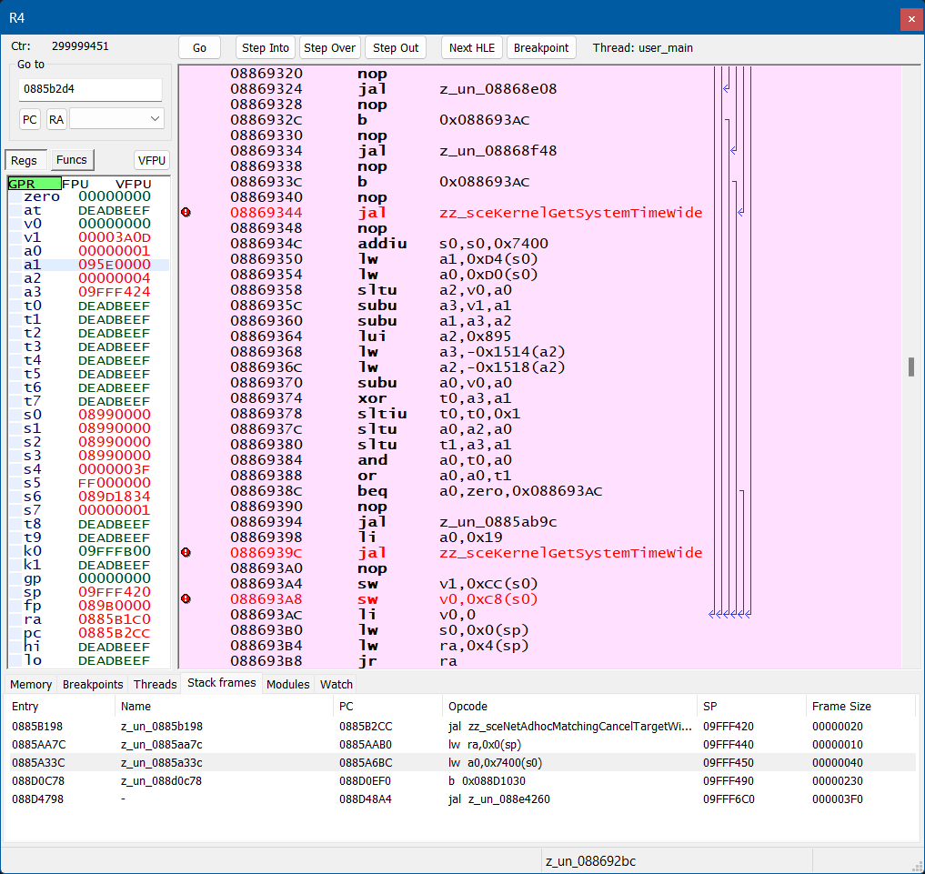
Task: Select disassembly line 088693AC li v0,0
Action: click(x=539, y=615)
